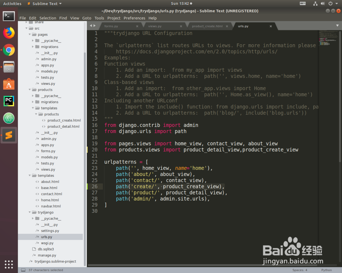Viewport: 342px width, 273px height.
Task: Collapse the root templates folder
Action: point(30,175)
